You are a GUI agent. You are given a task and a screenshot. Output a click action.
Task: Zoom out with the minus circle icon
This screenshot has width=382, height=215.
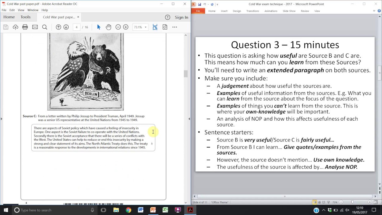tap(118, 27)
